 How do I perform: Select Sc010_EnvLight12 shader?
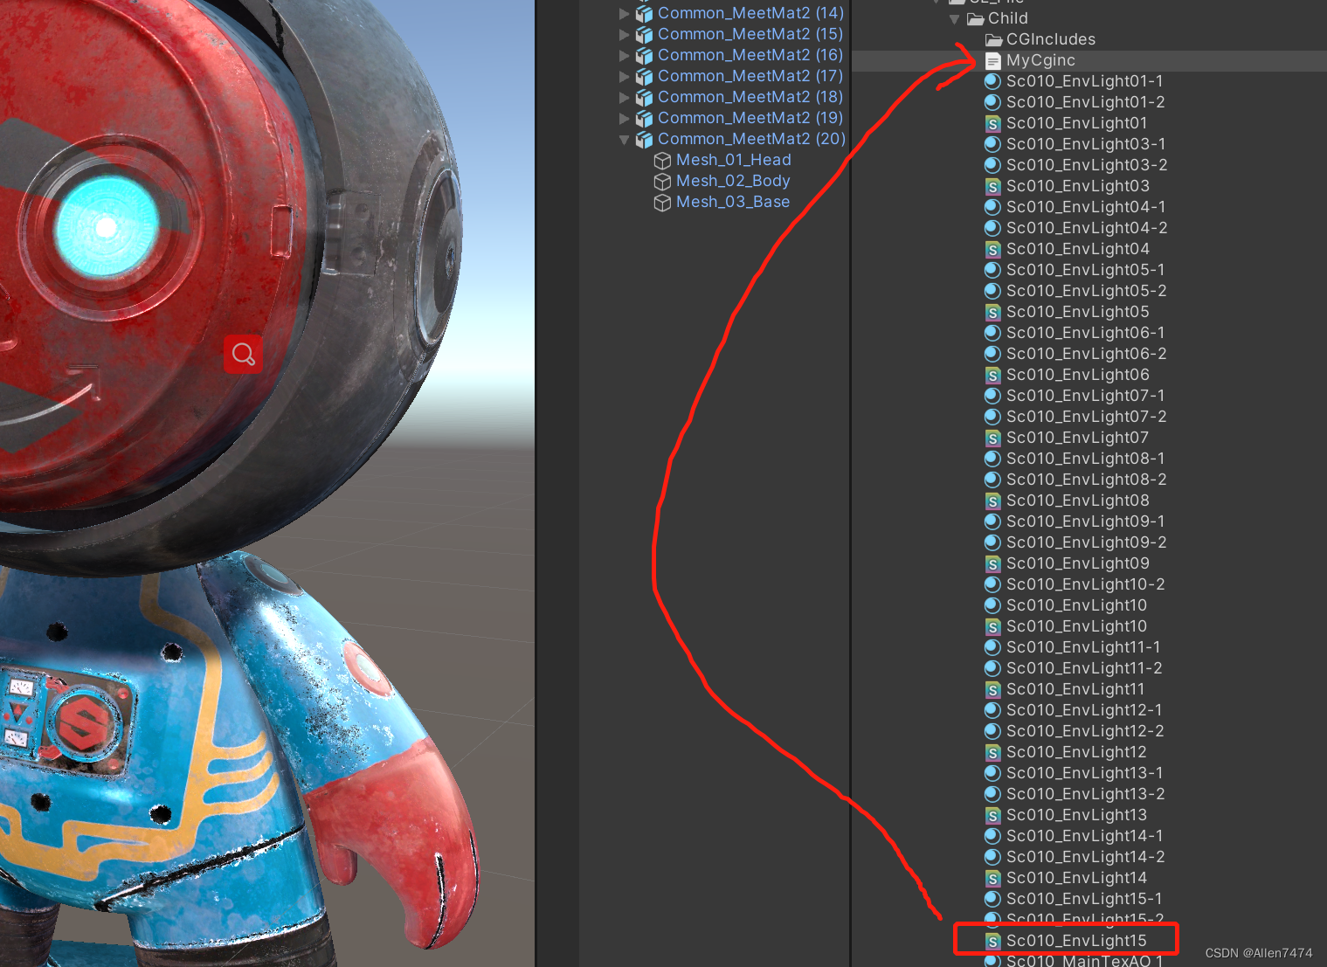coord(1076,752)
